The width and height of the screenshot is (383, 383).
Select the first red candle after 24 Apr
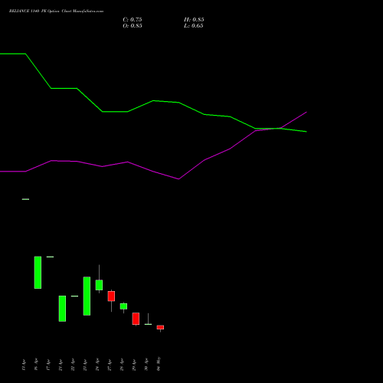click(111, 296)
